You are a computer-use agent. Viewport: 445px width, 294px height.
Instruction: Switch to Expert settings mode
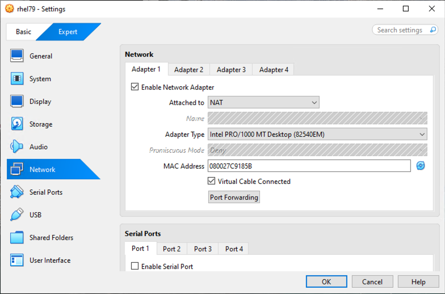[68, 32]
